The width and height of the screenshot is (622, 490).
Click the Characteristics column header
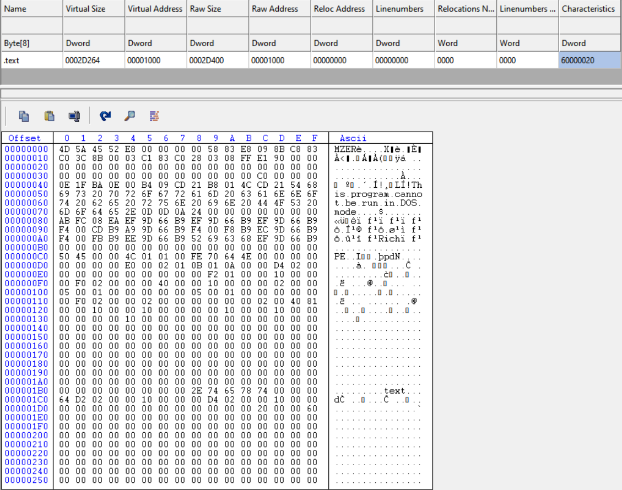(588, 9)
